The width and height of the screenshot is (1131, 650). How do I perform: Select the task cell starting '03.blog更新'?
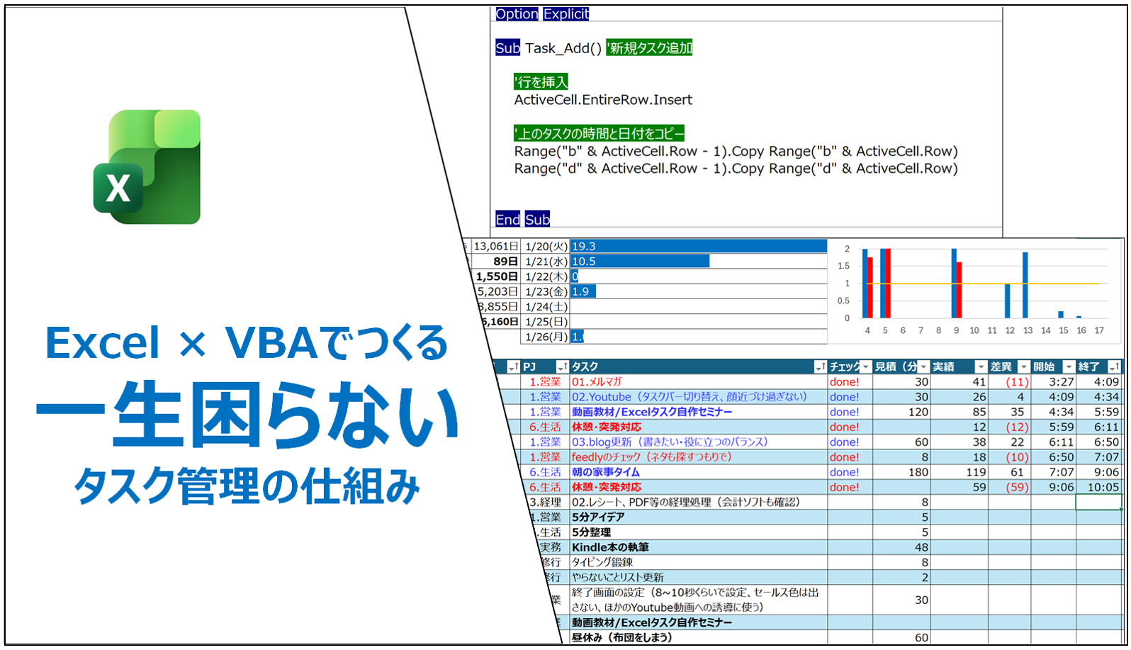coord(699,442)
